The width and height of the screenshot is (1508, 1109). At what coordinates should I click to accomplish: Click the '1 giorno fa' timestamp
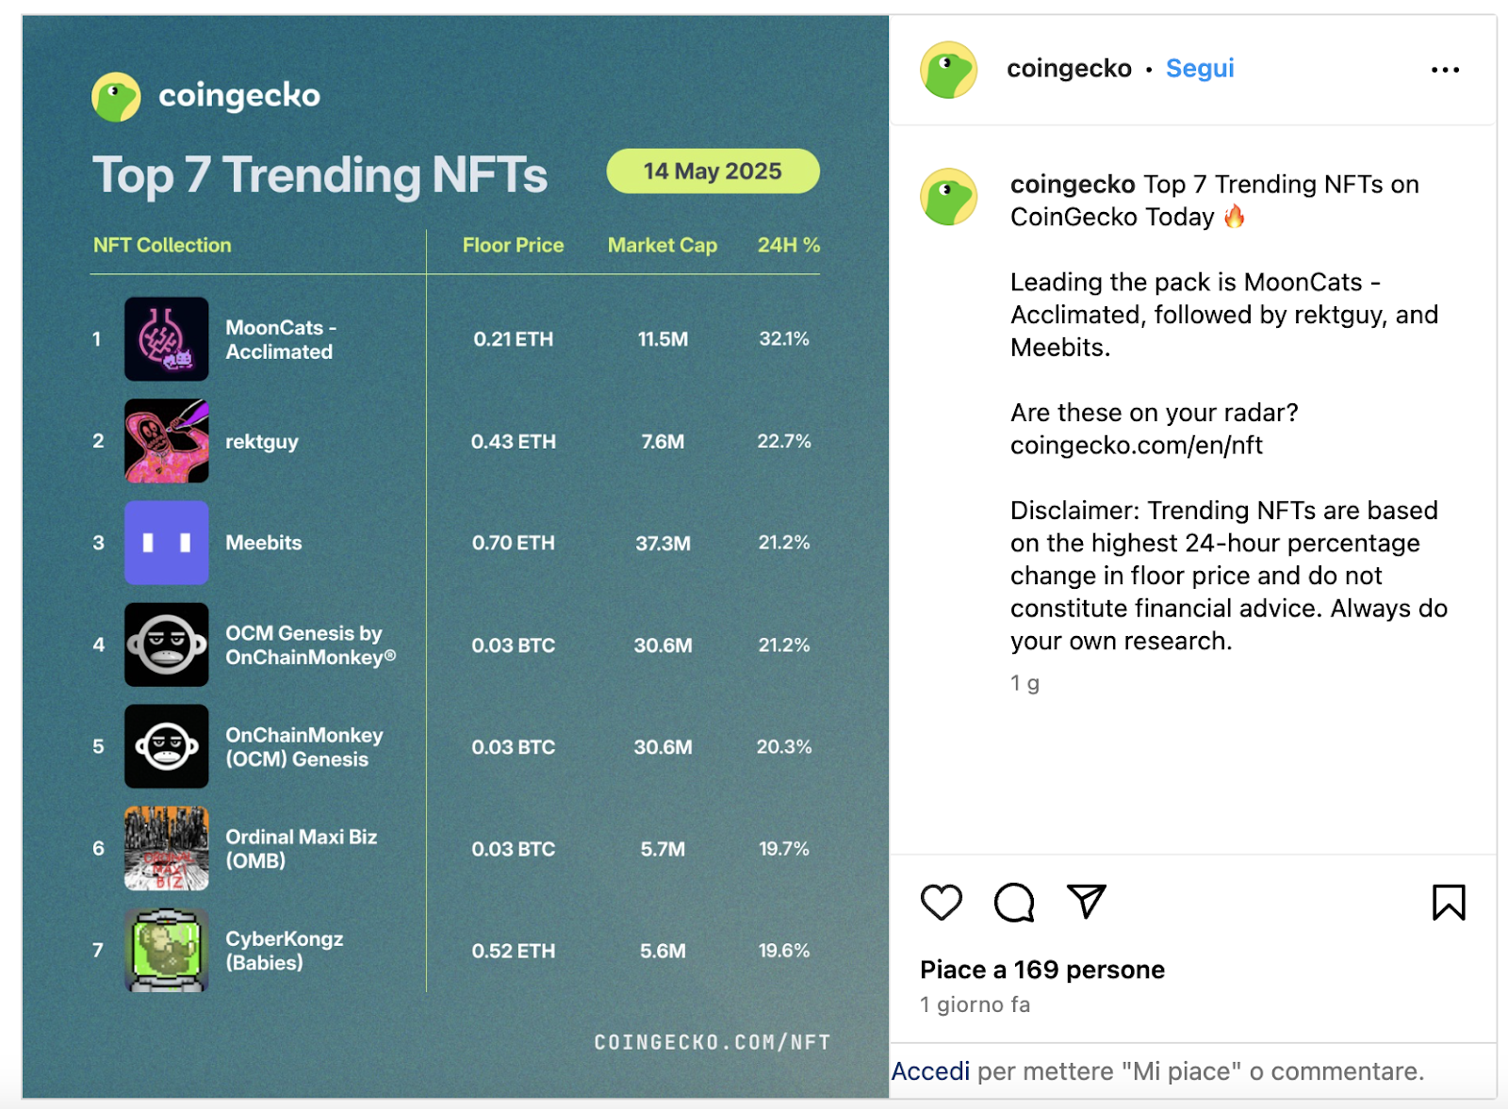[975, 1004]
